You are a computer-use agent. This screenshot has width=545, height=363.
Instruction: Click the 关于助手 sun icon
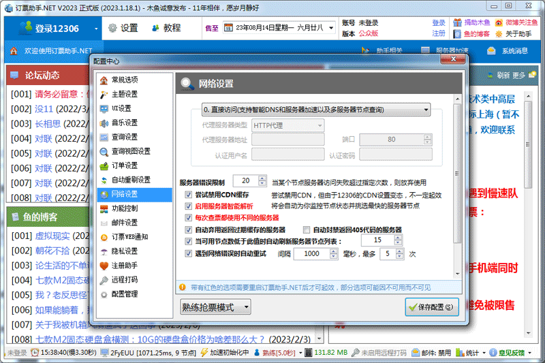(499, 33)
